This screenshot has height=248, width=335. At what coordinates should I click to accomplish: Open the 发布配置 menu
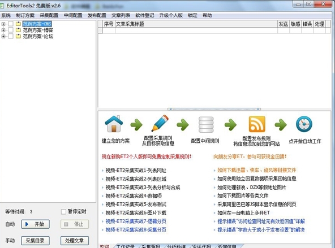tap(97, 15)
